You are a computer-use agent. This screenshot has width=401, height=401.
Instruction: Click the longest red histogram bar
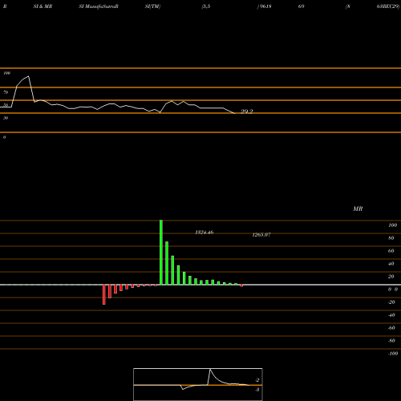point(104,294)
